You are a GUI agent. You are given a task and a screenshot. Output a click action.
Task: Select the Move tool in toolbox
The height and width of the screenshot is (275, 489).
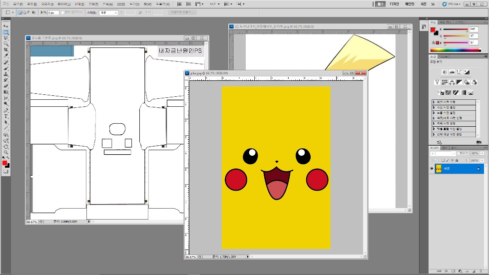(x=6, y=26)
